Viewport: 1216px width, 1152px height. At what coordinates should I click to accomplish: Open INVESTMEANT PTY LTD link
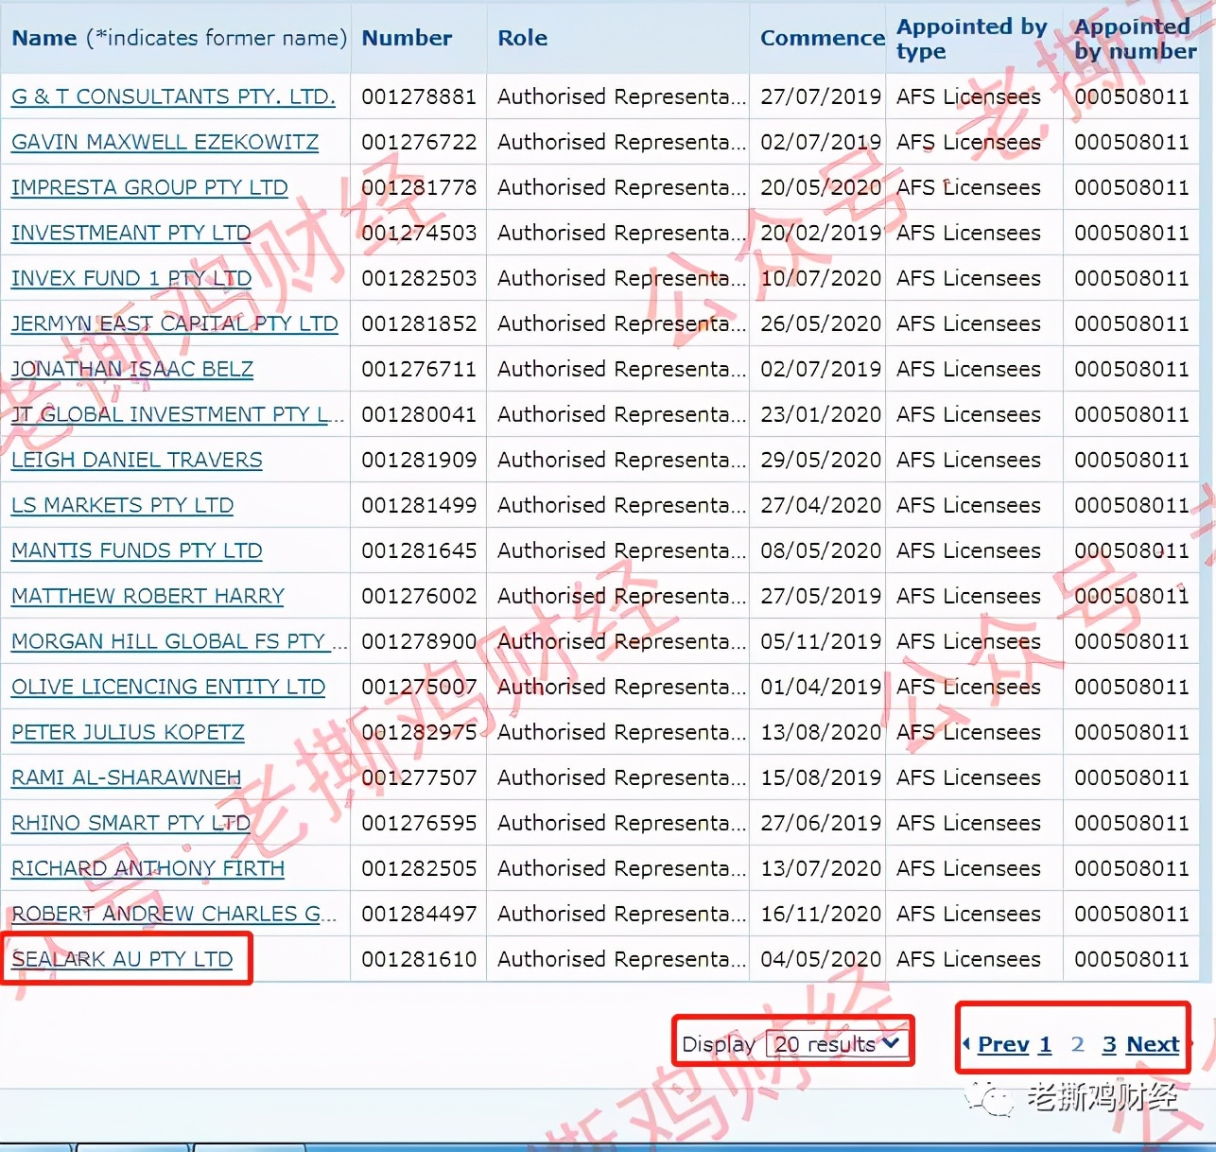coord(131,233)
